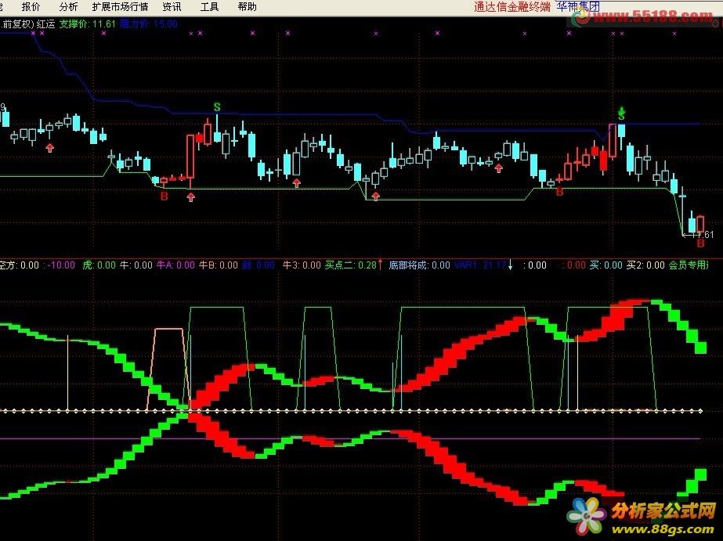Click the 牛A: 0.00 indicator value
Screen dimensions: 723x541
click(175, 265)
